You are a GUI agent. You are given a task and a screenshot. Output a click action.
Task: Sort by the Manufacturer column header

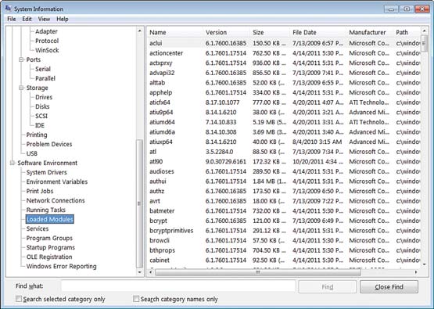(x=370, y=32)
